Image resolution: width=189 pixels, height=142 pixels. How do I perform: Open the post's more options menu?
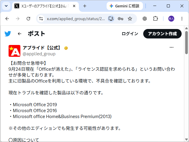172,47
